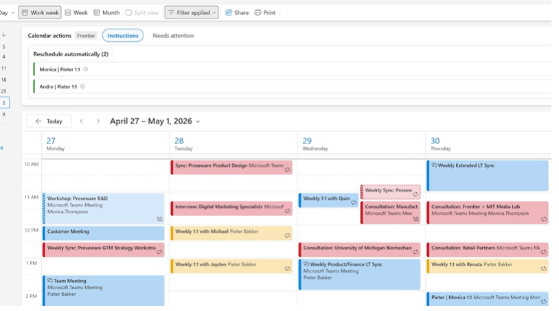Click recurrence icon on Sync: Proseware Product Design
This screenshot has width=559, height=311.
(287, 170)
